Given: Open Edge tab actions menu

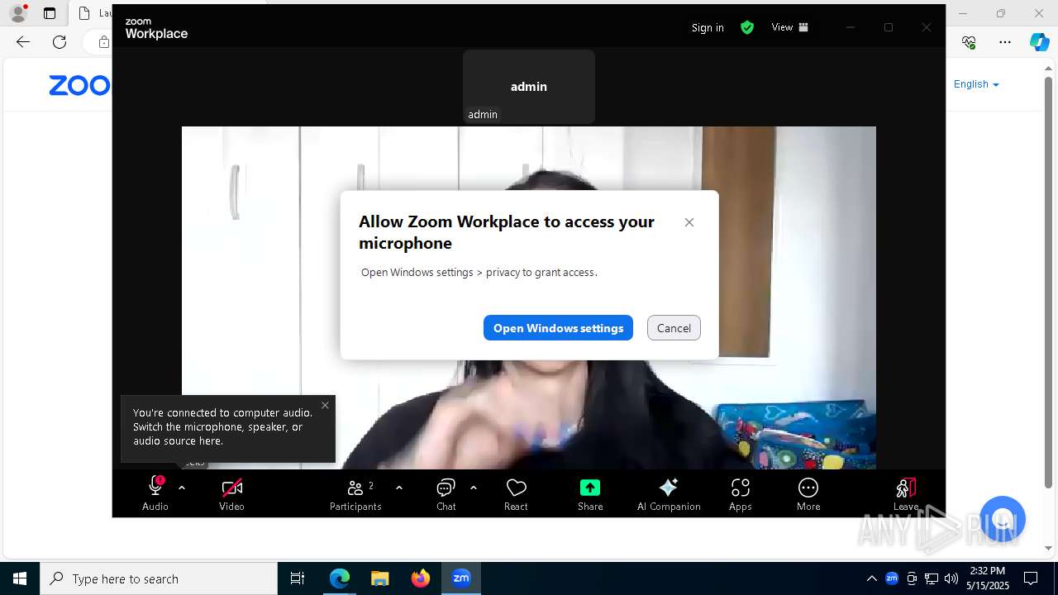Looking at the screenshot, I should point(50,13).
